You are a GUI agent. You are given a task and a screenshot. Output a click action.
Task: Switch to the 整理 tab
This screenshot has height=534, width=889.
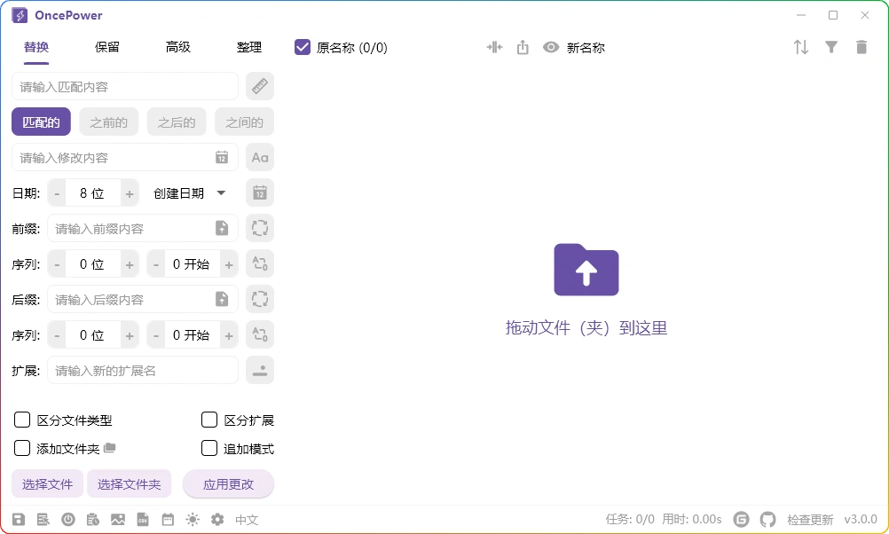coord(248,47)
